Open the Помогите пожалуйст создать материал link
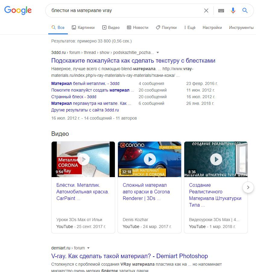Viewport: 256px width, 272px height. pyautogui.click(x=93, y=90)
